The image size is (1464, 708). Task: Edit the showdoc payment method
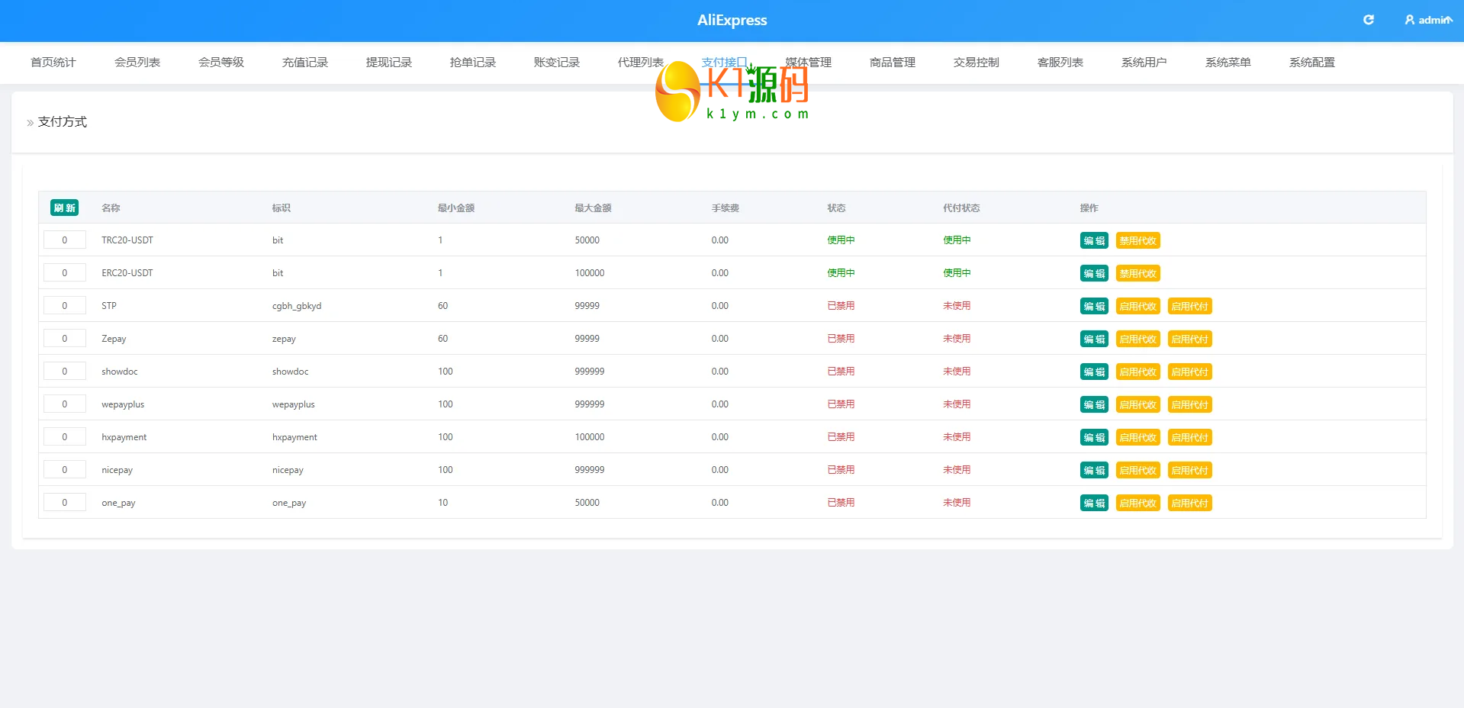pyautogui.click(x=1094, y=372)
